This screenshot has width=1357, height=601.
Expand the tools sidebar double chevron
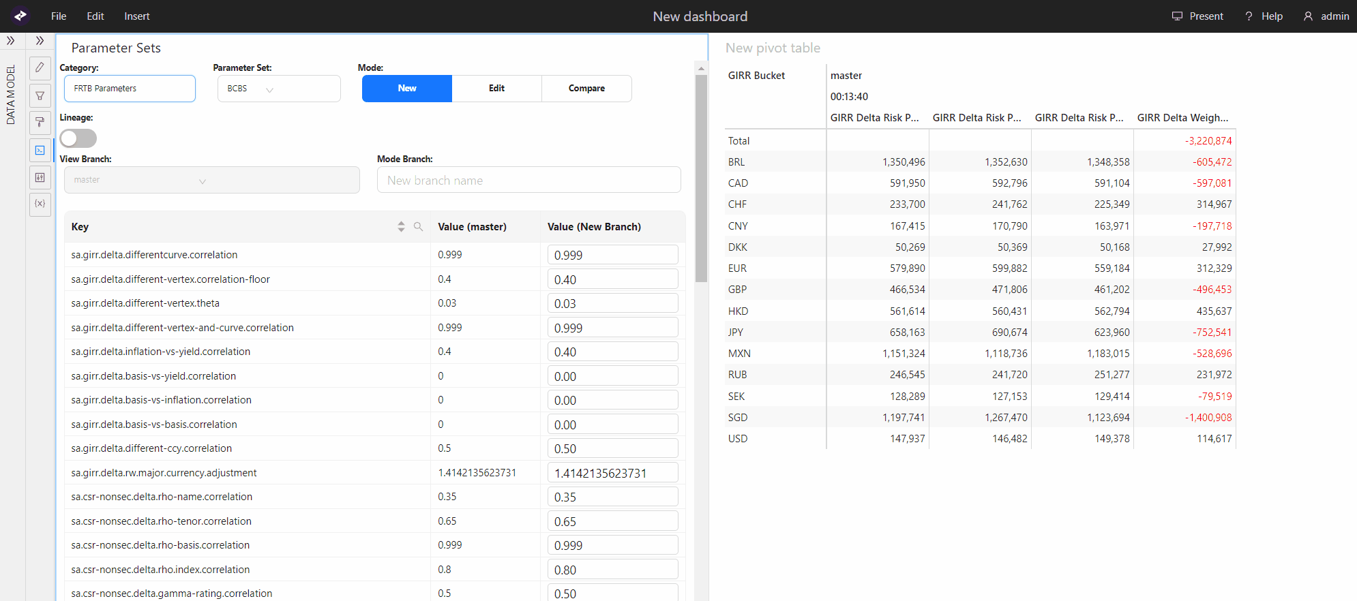coord(40,41)
